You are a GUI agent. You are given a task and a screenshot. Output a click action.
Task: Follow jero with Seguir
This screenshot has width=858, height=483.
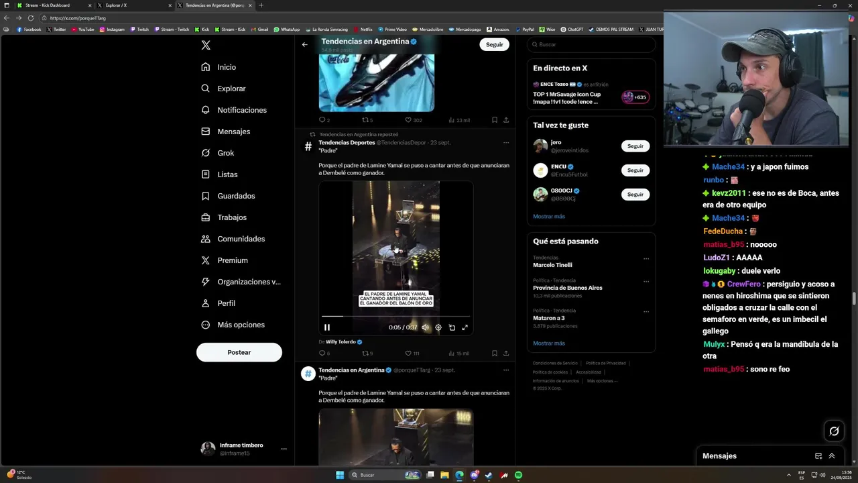click(635, 146)
